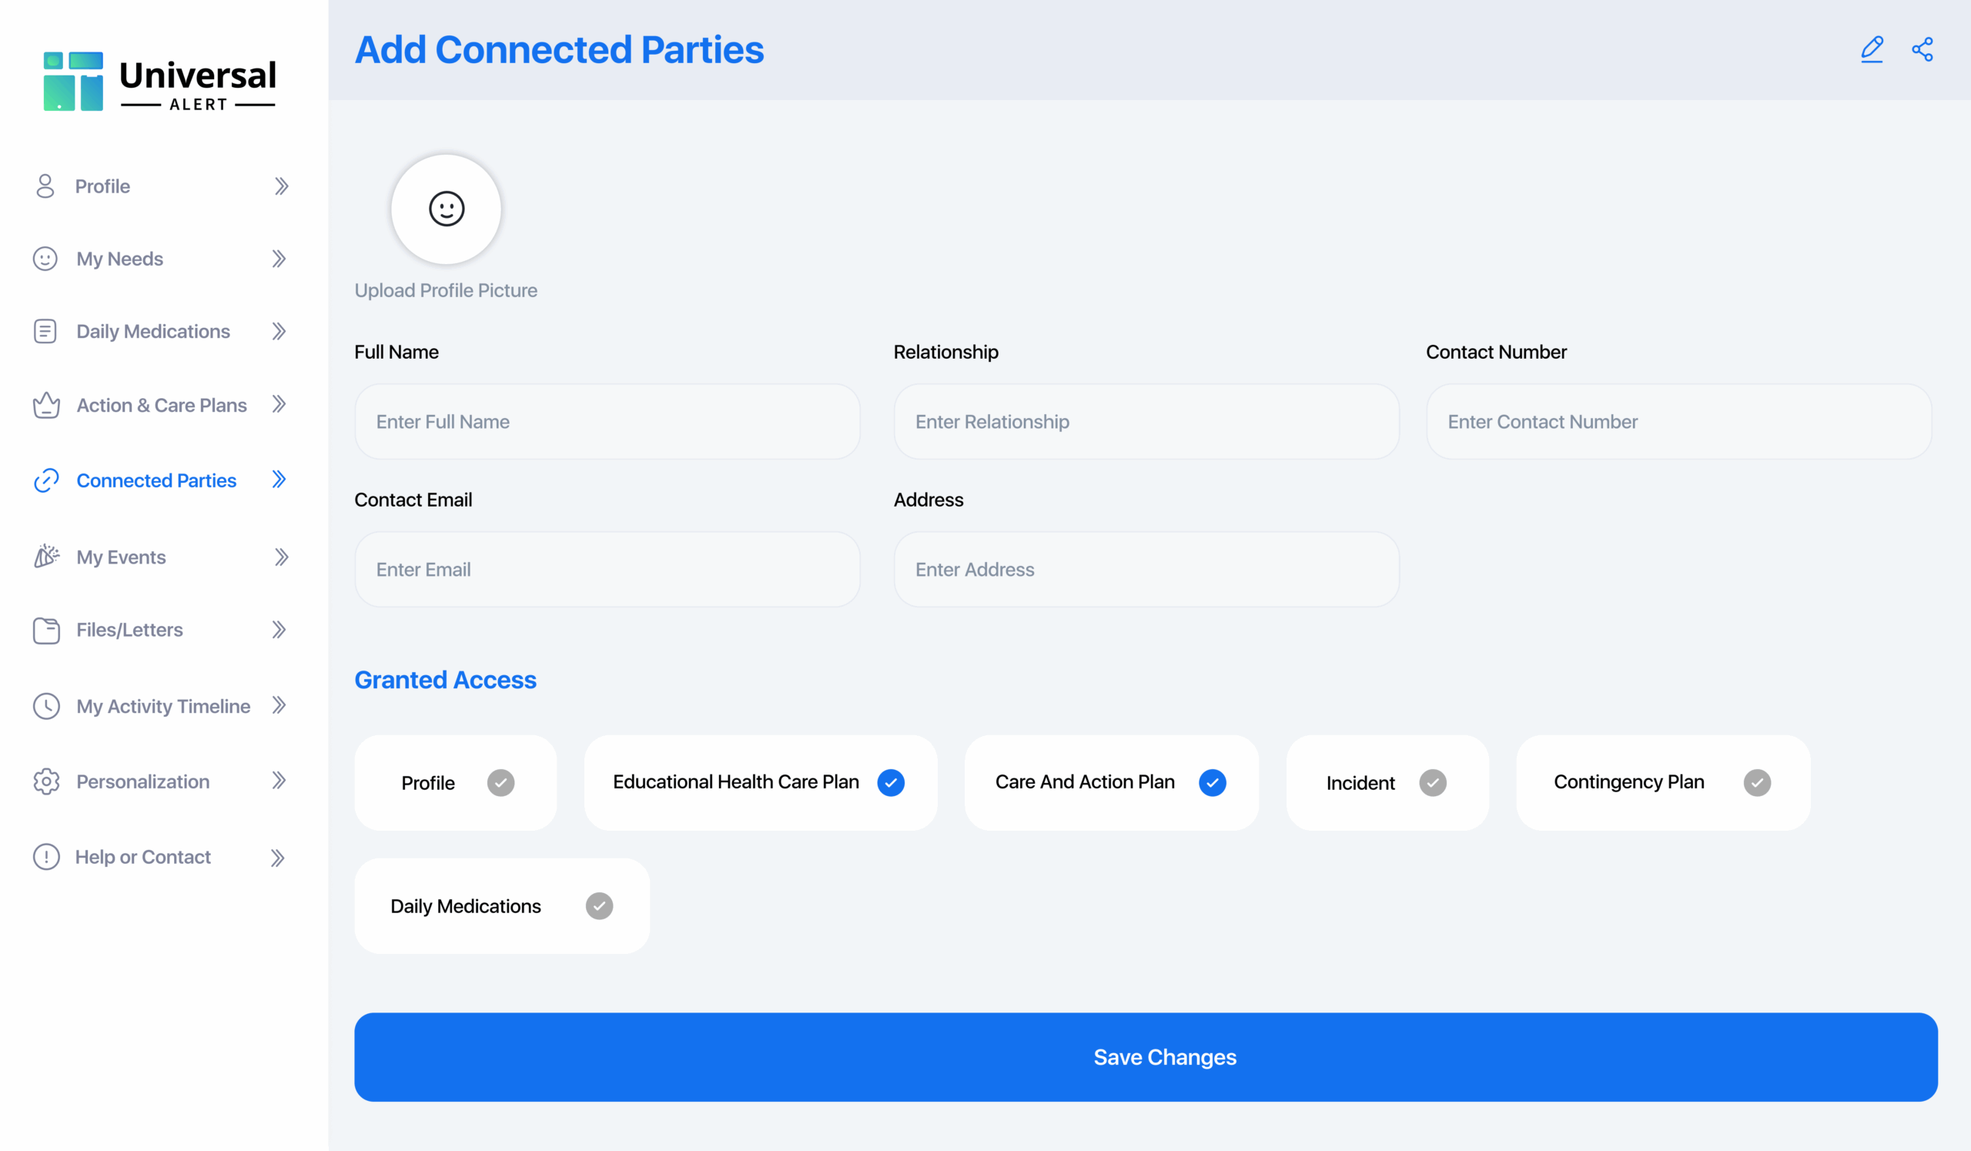Click the My Events party popper icon
Viewport: 1971px width, 1151px height.
pyautogui.click(x=46, y=556)
